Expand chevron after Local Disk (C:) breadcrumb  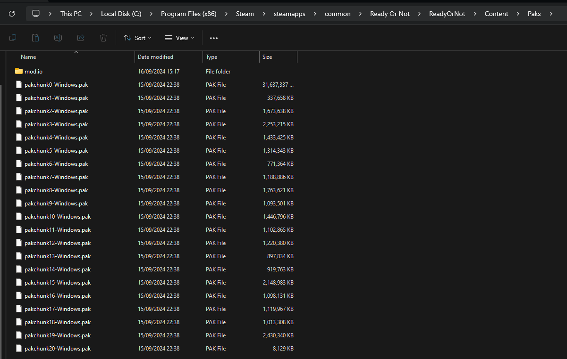tap(151, 14)
